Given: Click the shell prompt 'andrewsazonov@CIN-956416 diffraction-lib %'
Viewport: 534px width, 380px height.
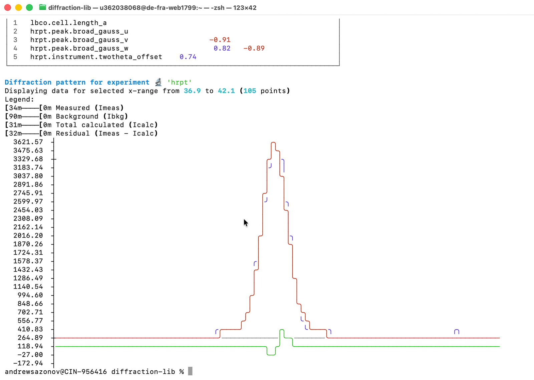Looking at the screenshot, I should point(94,372).
